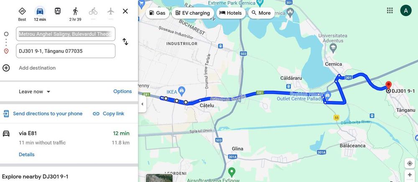Close the directions panel
418x182 pixels.
[x=125, y=11]
